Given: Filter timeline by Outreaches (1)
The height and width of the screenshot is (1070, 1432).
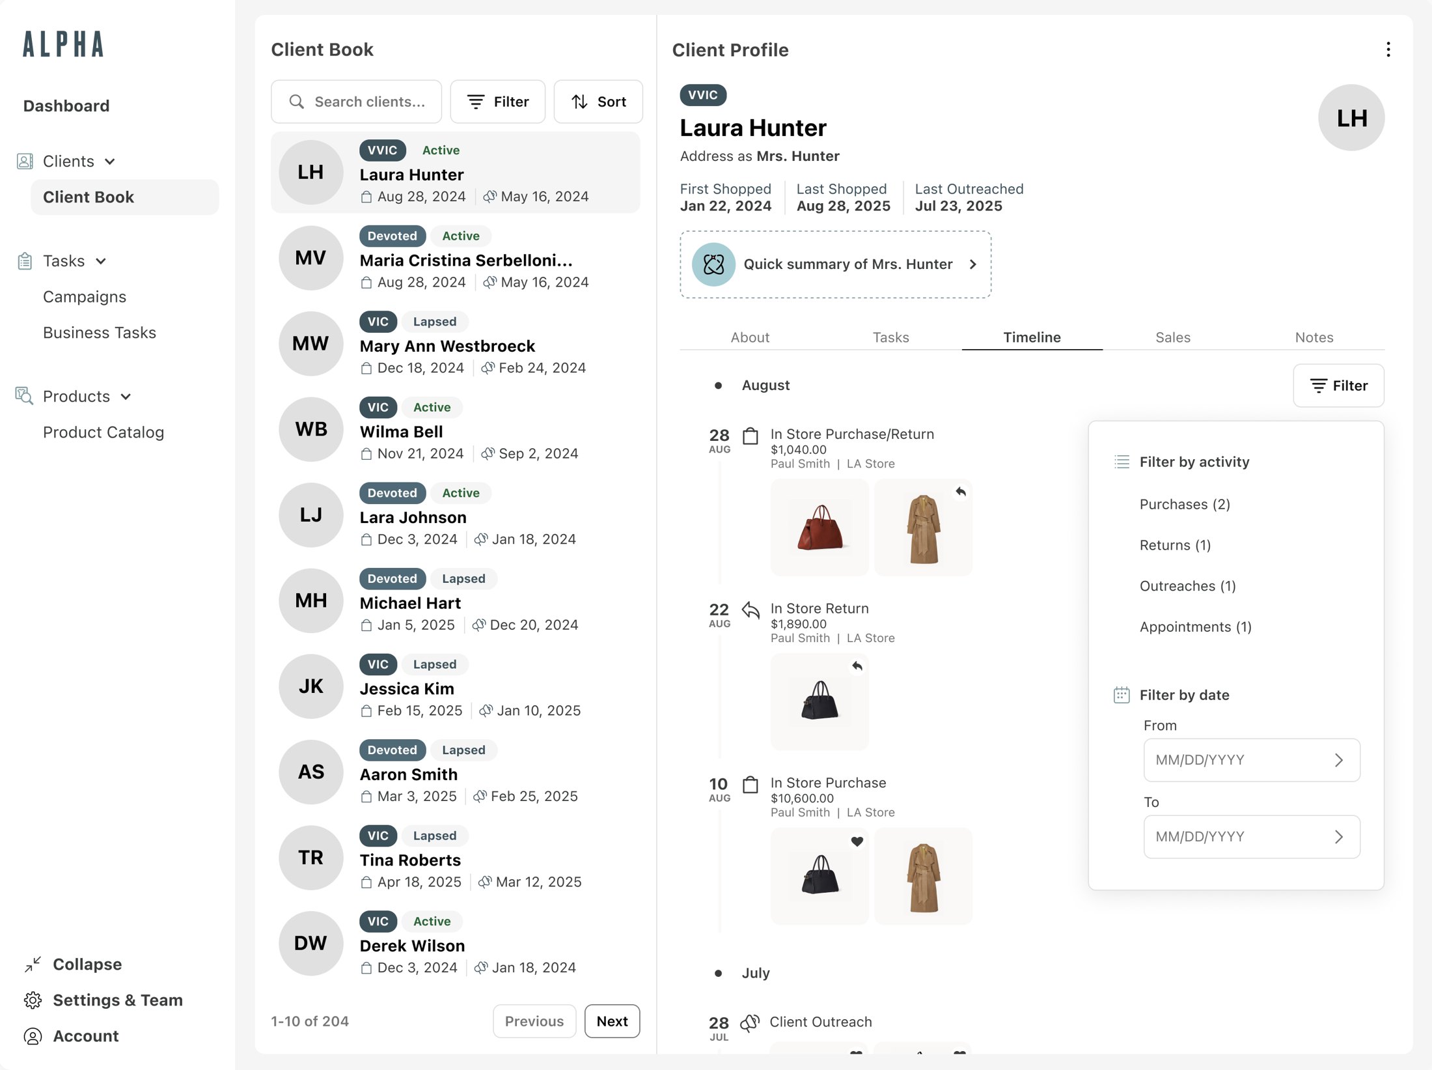Looking at the screenshot, I should 1187,586.
